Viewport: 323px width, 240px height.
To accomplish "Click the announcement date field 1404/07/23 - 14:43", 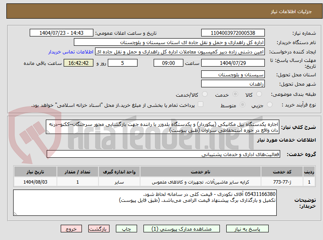I will (x=62, y=33).
